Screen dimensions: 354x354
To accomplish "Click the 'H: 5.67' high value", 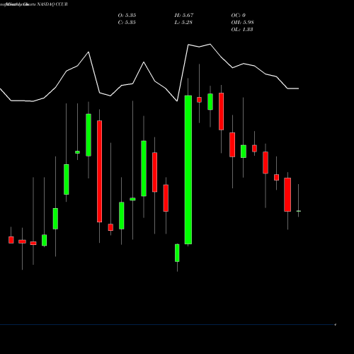I will [184, 15].
